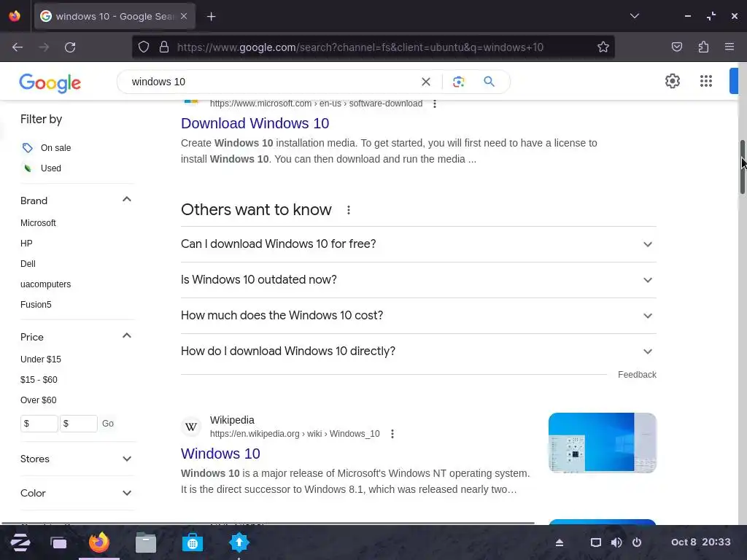Open the Google apps grid

(x=706, y=81)
